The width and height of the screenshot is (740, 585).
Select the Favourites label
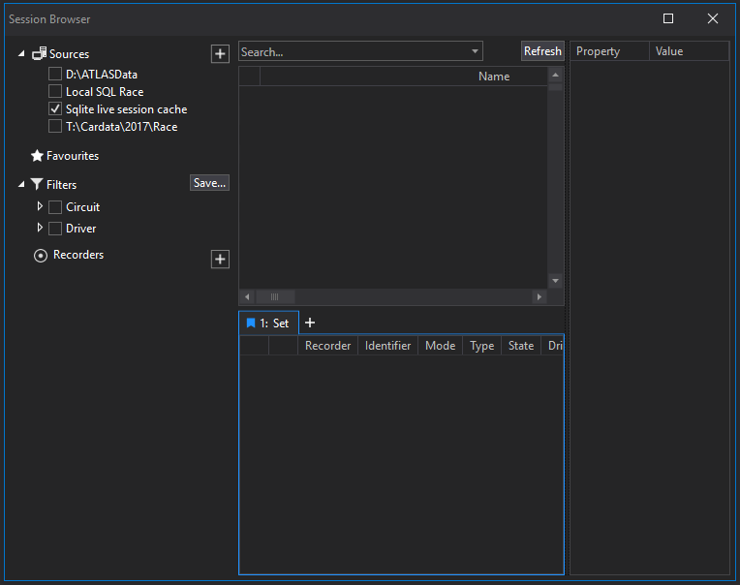[73, 156]
